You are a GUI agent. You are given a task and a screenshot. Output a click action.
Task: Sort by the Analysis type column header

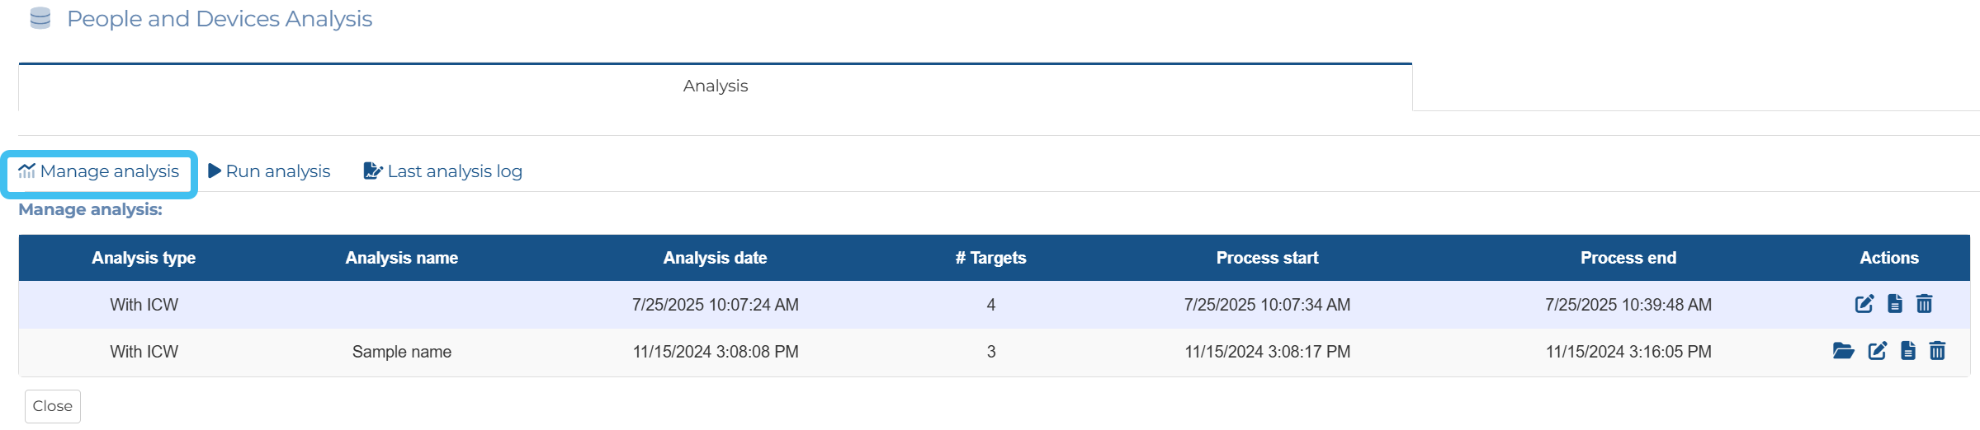pyautogui.click(x=144, y=258)
